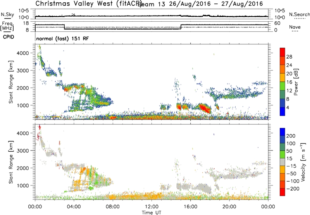The width and height of the screenshot is (310, 215).
Task: Click the 04:00 time tick label
Action: [74, 207]
